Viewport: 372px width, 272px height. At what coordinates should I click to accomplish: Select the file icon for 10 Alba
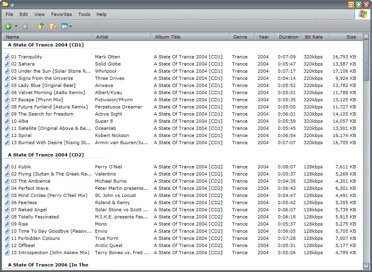(7, 121)
